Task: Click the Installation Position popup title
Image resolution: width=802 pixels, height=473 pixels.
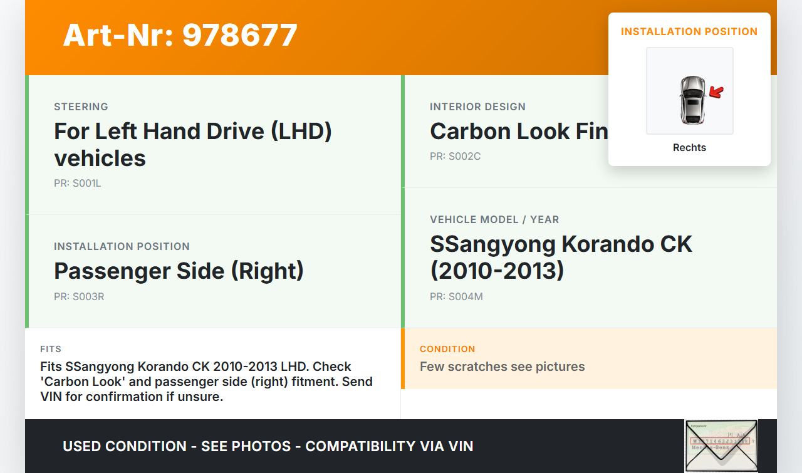Action: pos(689,31)
